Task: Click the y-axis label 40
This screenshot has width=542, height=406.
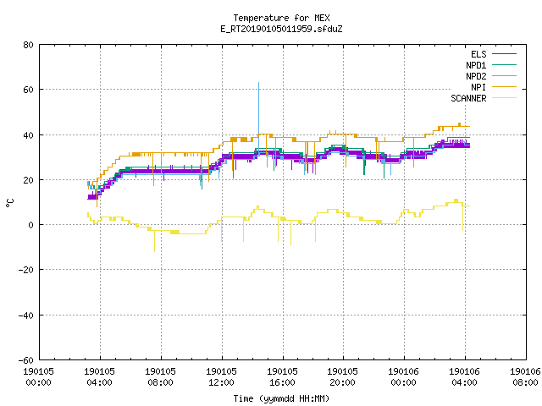Action: point(28,135)
